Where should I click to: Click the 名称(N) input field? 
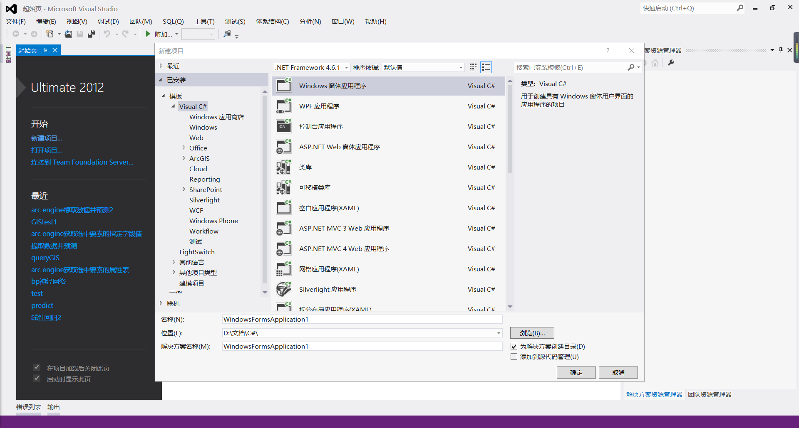click(x=362, y=319)
